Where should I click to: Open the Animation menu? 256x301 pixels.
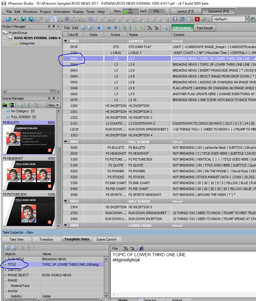[62, 12]
